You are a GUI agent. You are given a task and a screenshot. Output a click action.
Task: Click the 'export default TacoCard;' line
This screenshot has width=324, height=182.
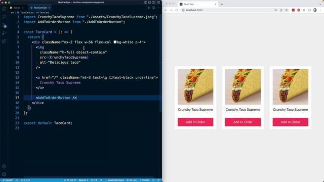click(48, 123)
